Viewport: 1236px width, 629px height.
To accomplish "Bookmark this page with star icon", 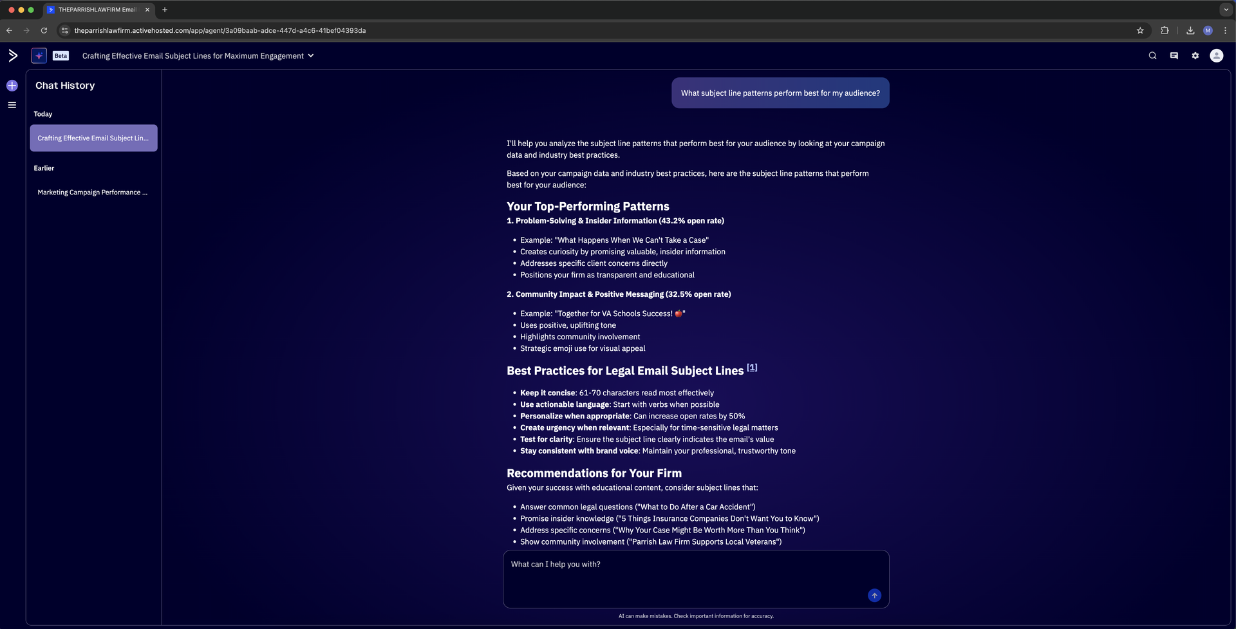I will point(1140,30).
